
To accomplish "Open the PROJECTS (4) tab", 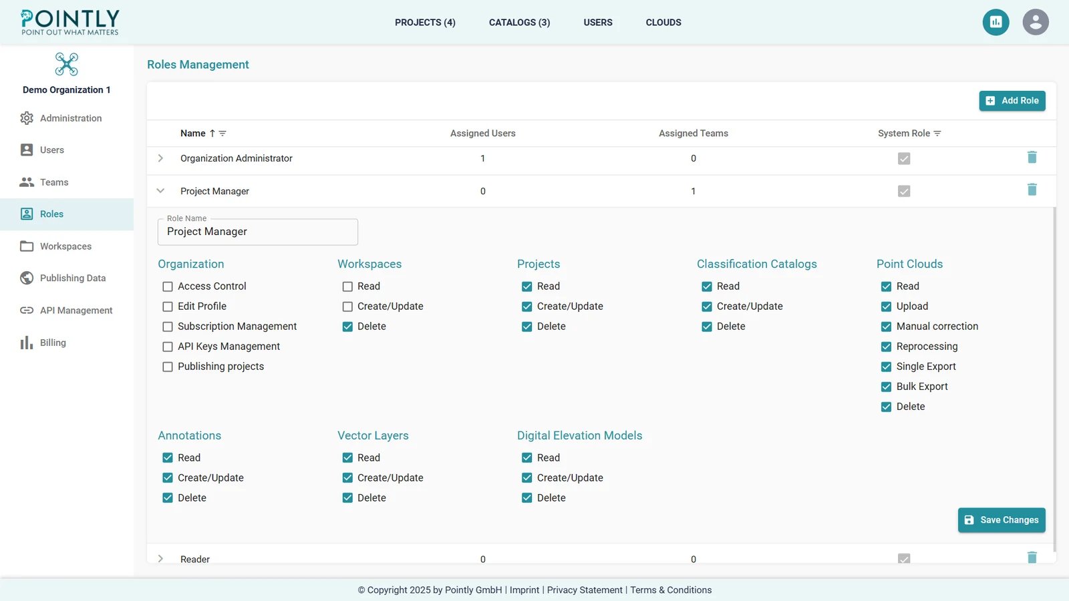I will click(x=425, y=22).
